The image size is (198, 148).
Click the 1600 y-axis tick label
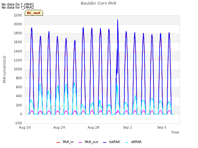18,42
